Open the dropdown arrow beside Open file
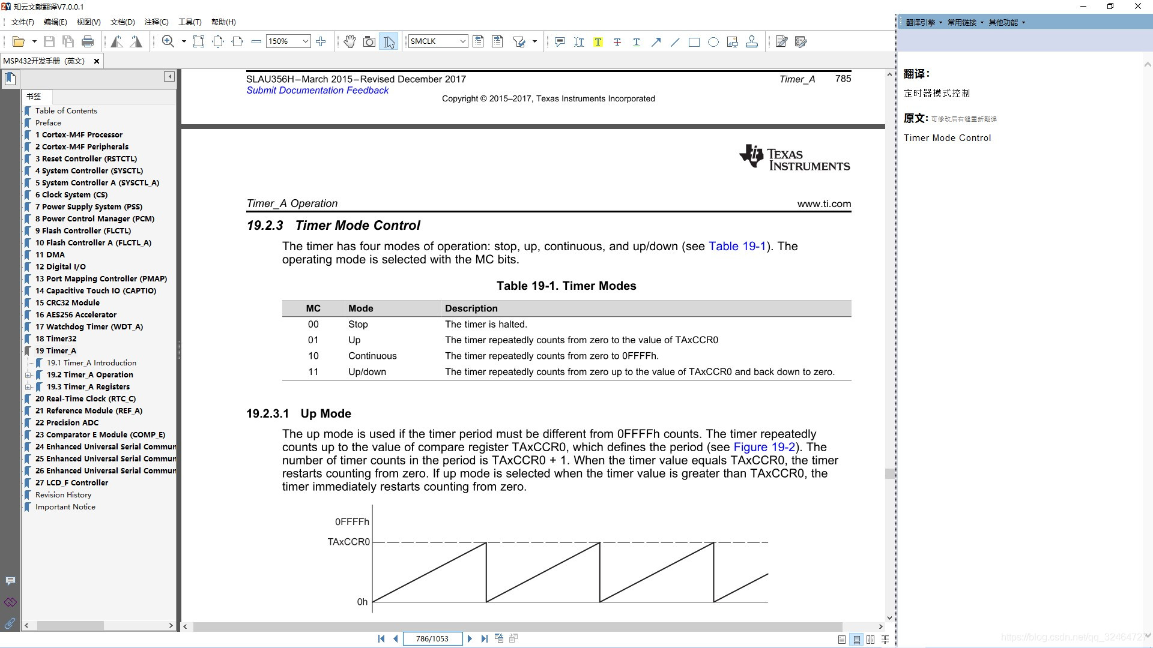 (34, 41)
